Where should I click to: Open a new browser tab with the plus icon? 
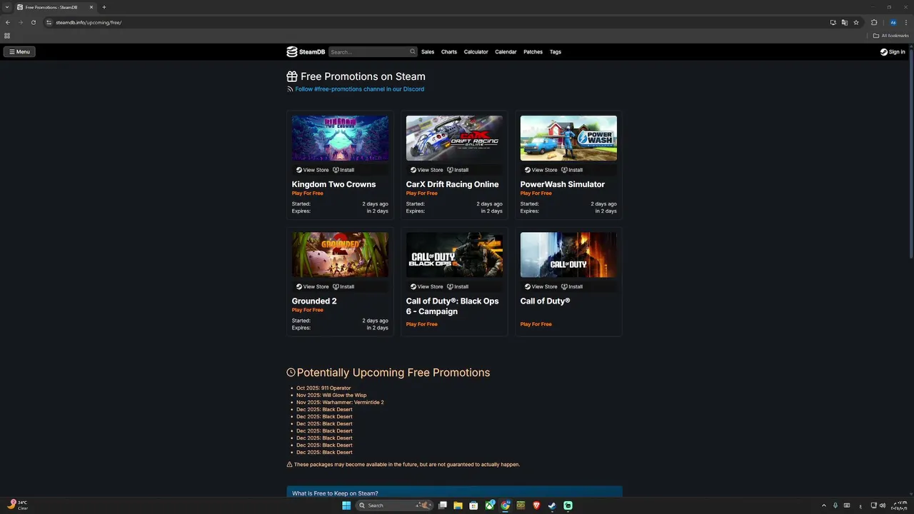click(x=104, y=7)
